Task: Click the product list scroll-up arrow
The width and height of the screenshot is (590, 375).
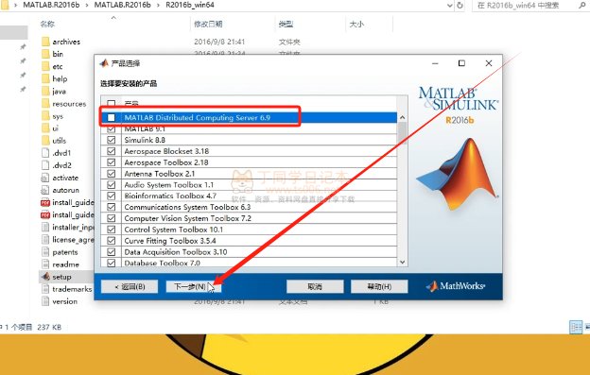Action: click(x=402, y=117)
